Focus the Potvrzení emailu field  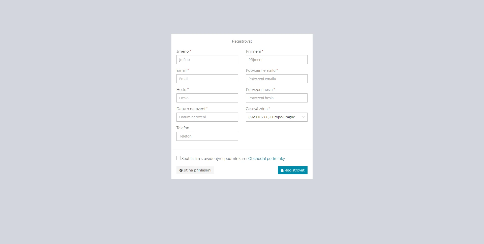(x=277, y=79)
